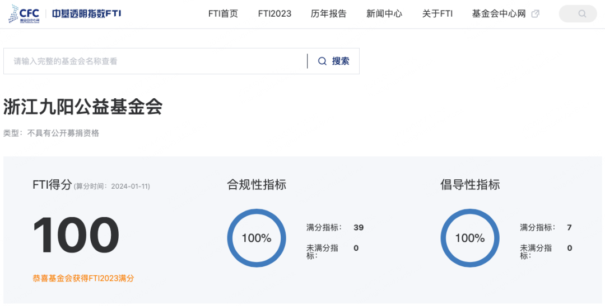Click the heading 浙江九阳公益基金会

click(83, 107)
